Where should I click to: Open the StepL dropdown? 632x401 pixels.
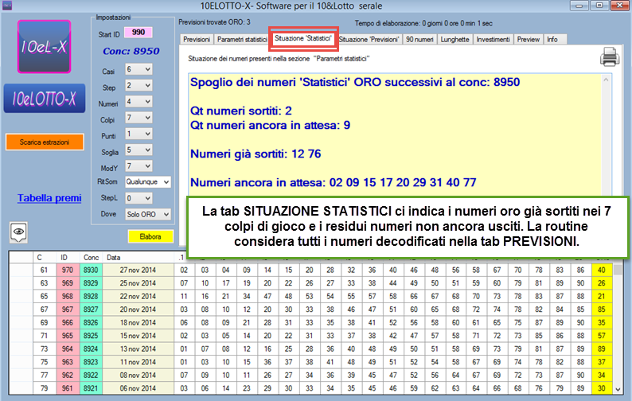point(138,198)
